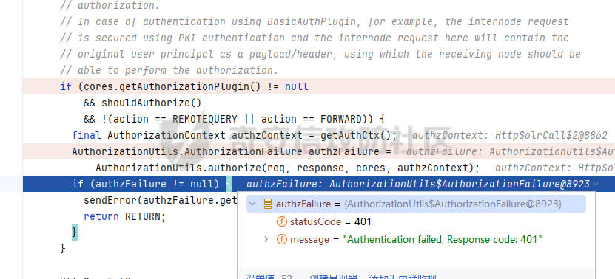Click the "getAuthCtx()" method call
The height and width of the screenshot is (279, 615).
[356, 135]
